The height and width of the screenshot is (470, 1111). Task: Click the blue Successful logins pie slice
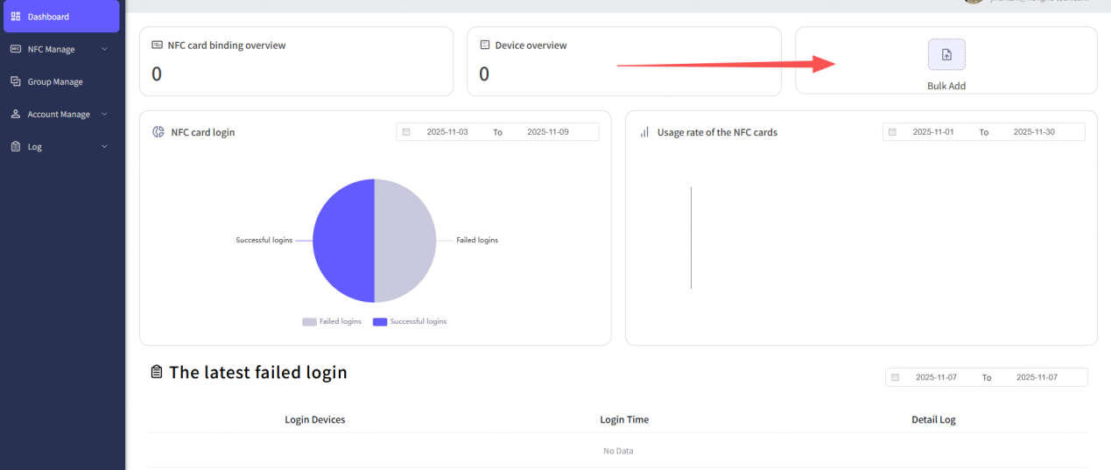[x=343, y=241]
